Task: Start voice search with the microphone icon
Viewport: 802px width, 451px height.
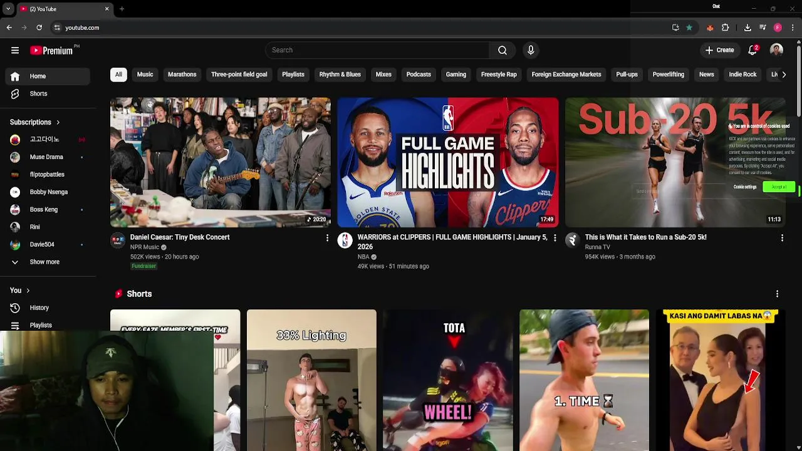Action: (531, 50)
